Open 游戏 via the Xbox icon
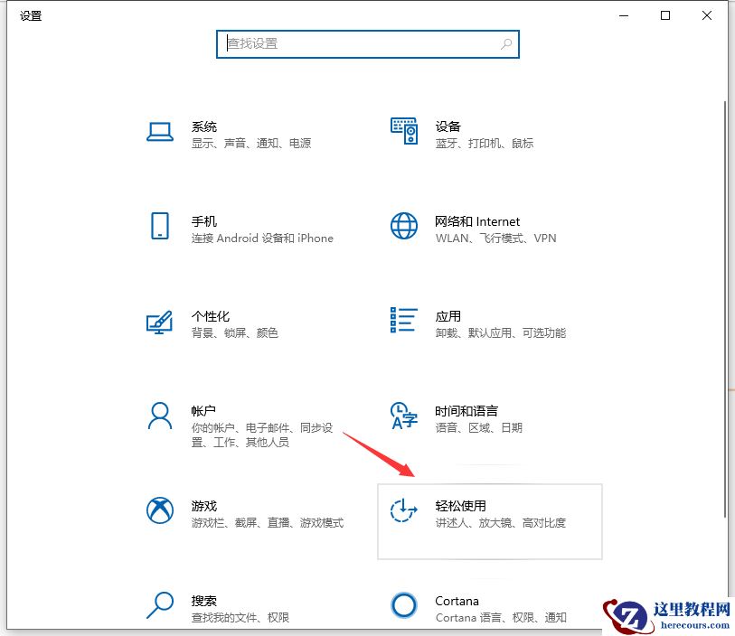 [x=160, y=510]
